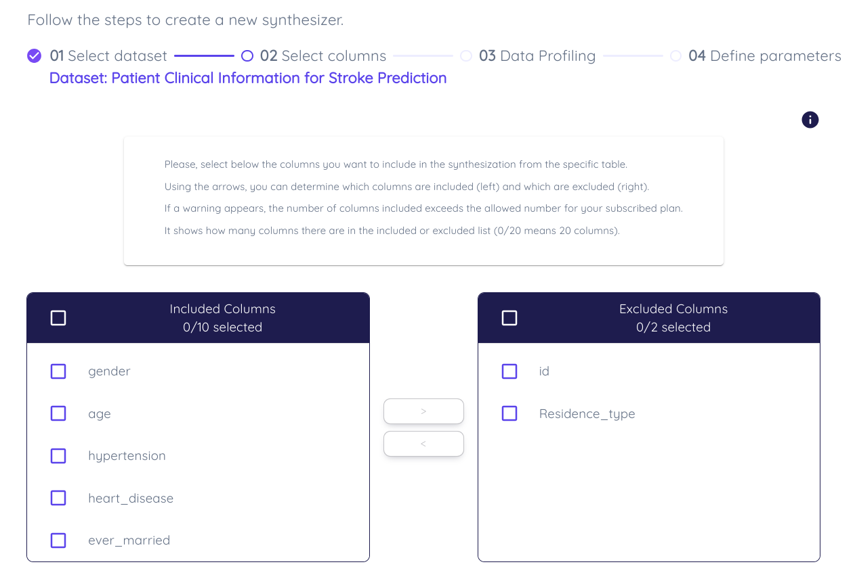This screenshot has height=575, width=855.
Task: Select the Residence_type checkbox
Action: click(509, 413)
